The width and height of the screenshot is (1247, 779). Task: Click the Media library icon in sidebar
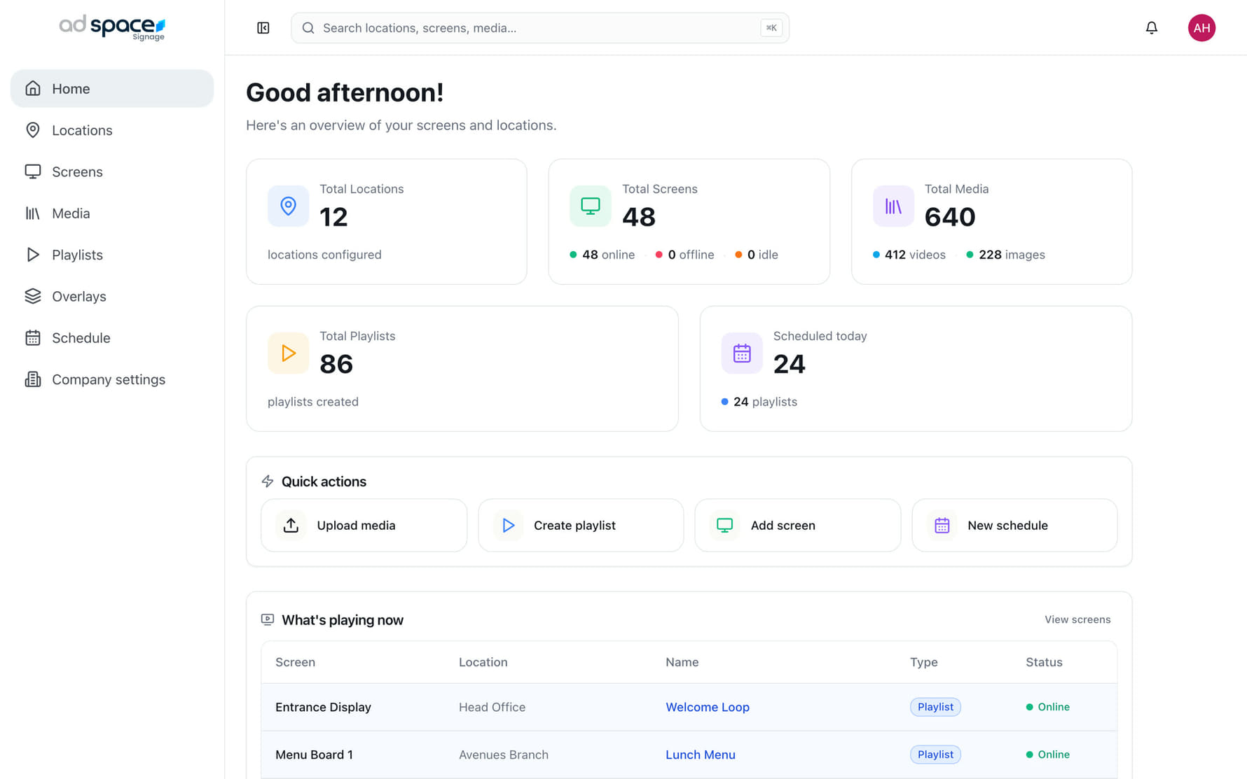[x=32, y=213]
